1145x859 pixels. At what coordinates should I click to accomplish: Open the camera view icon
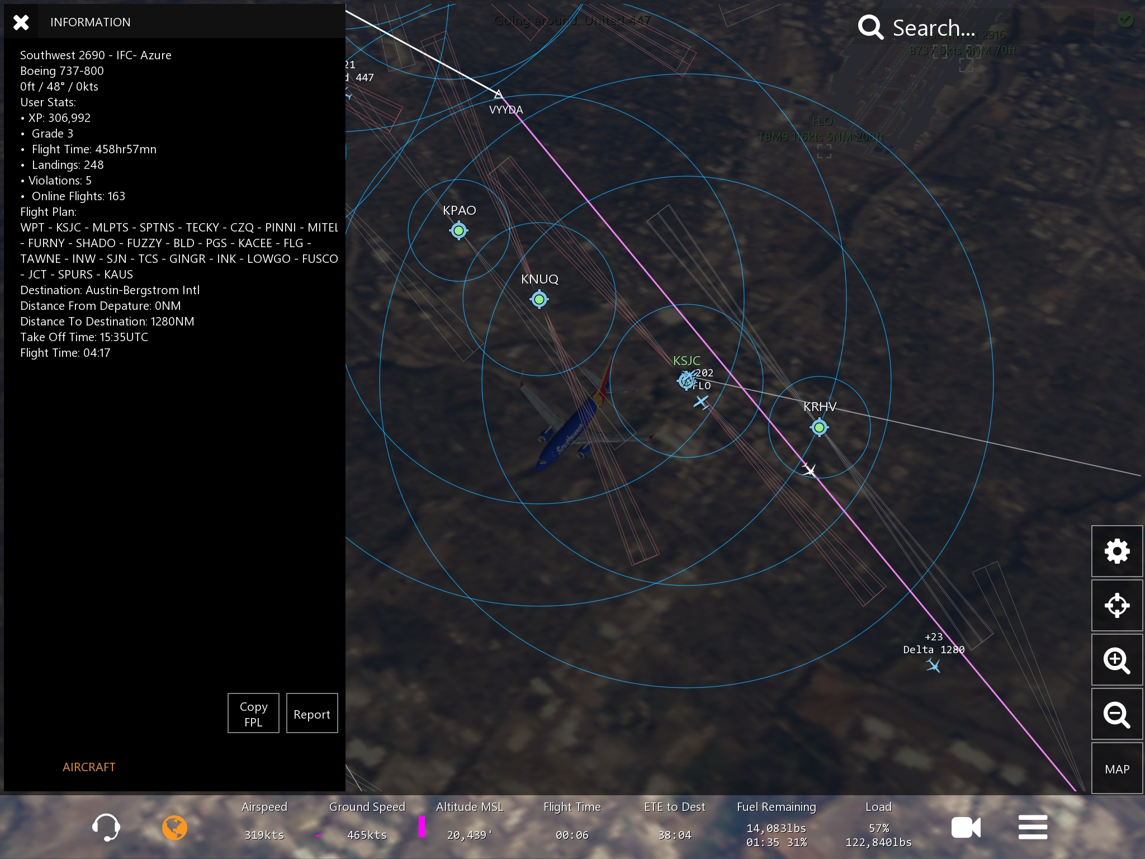point(966,828)
